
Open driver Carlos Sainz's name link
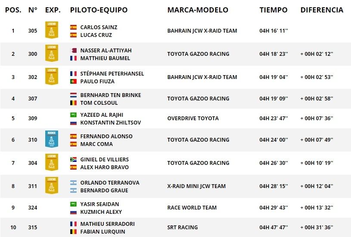[x=99, y=27]
